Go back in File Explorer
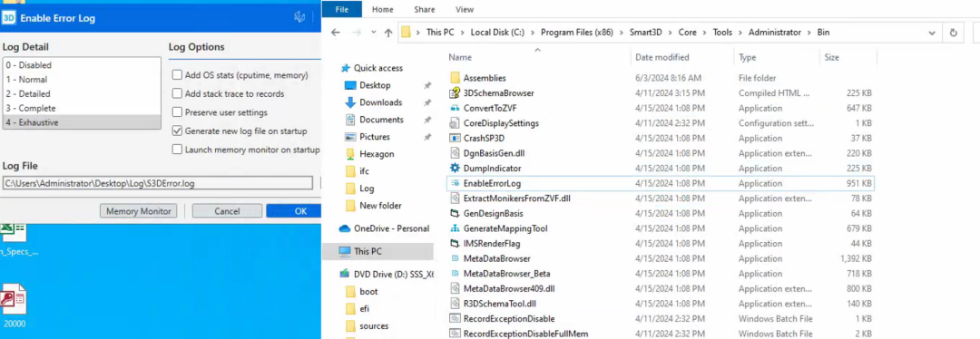 point(336,33)
